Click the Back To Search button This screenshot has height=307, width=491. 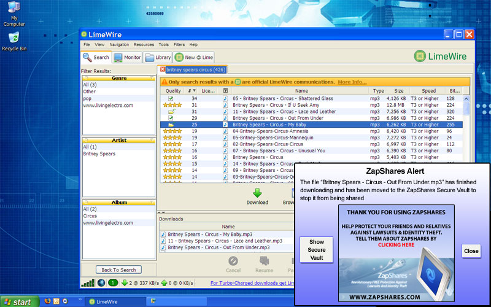[118, 270]
